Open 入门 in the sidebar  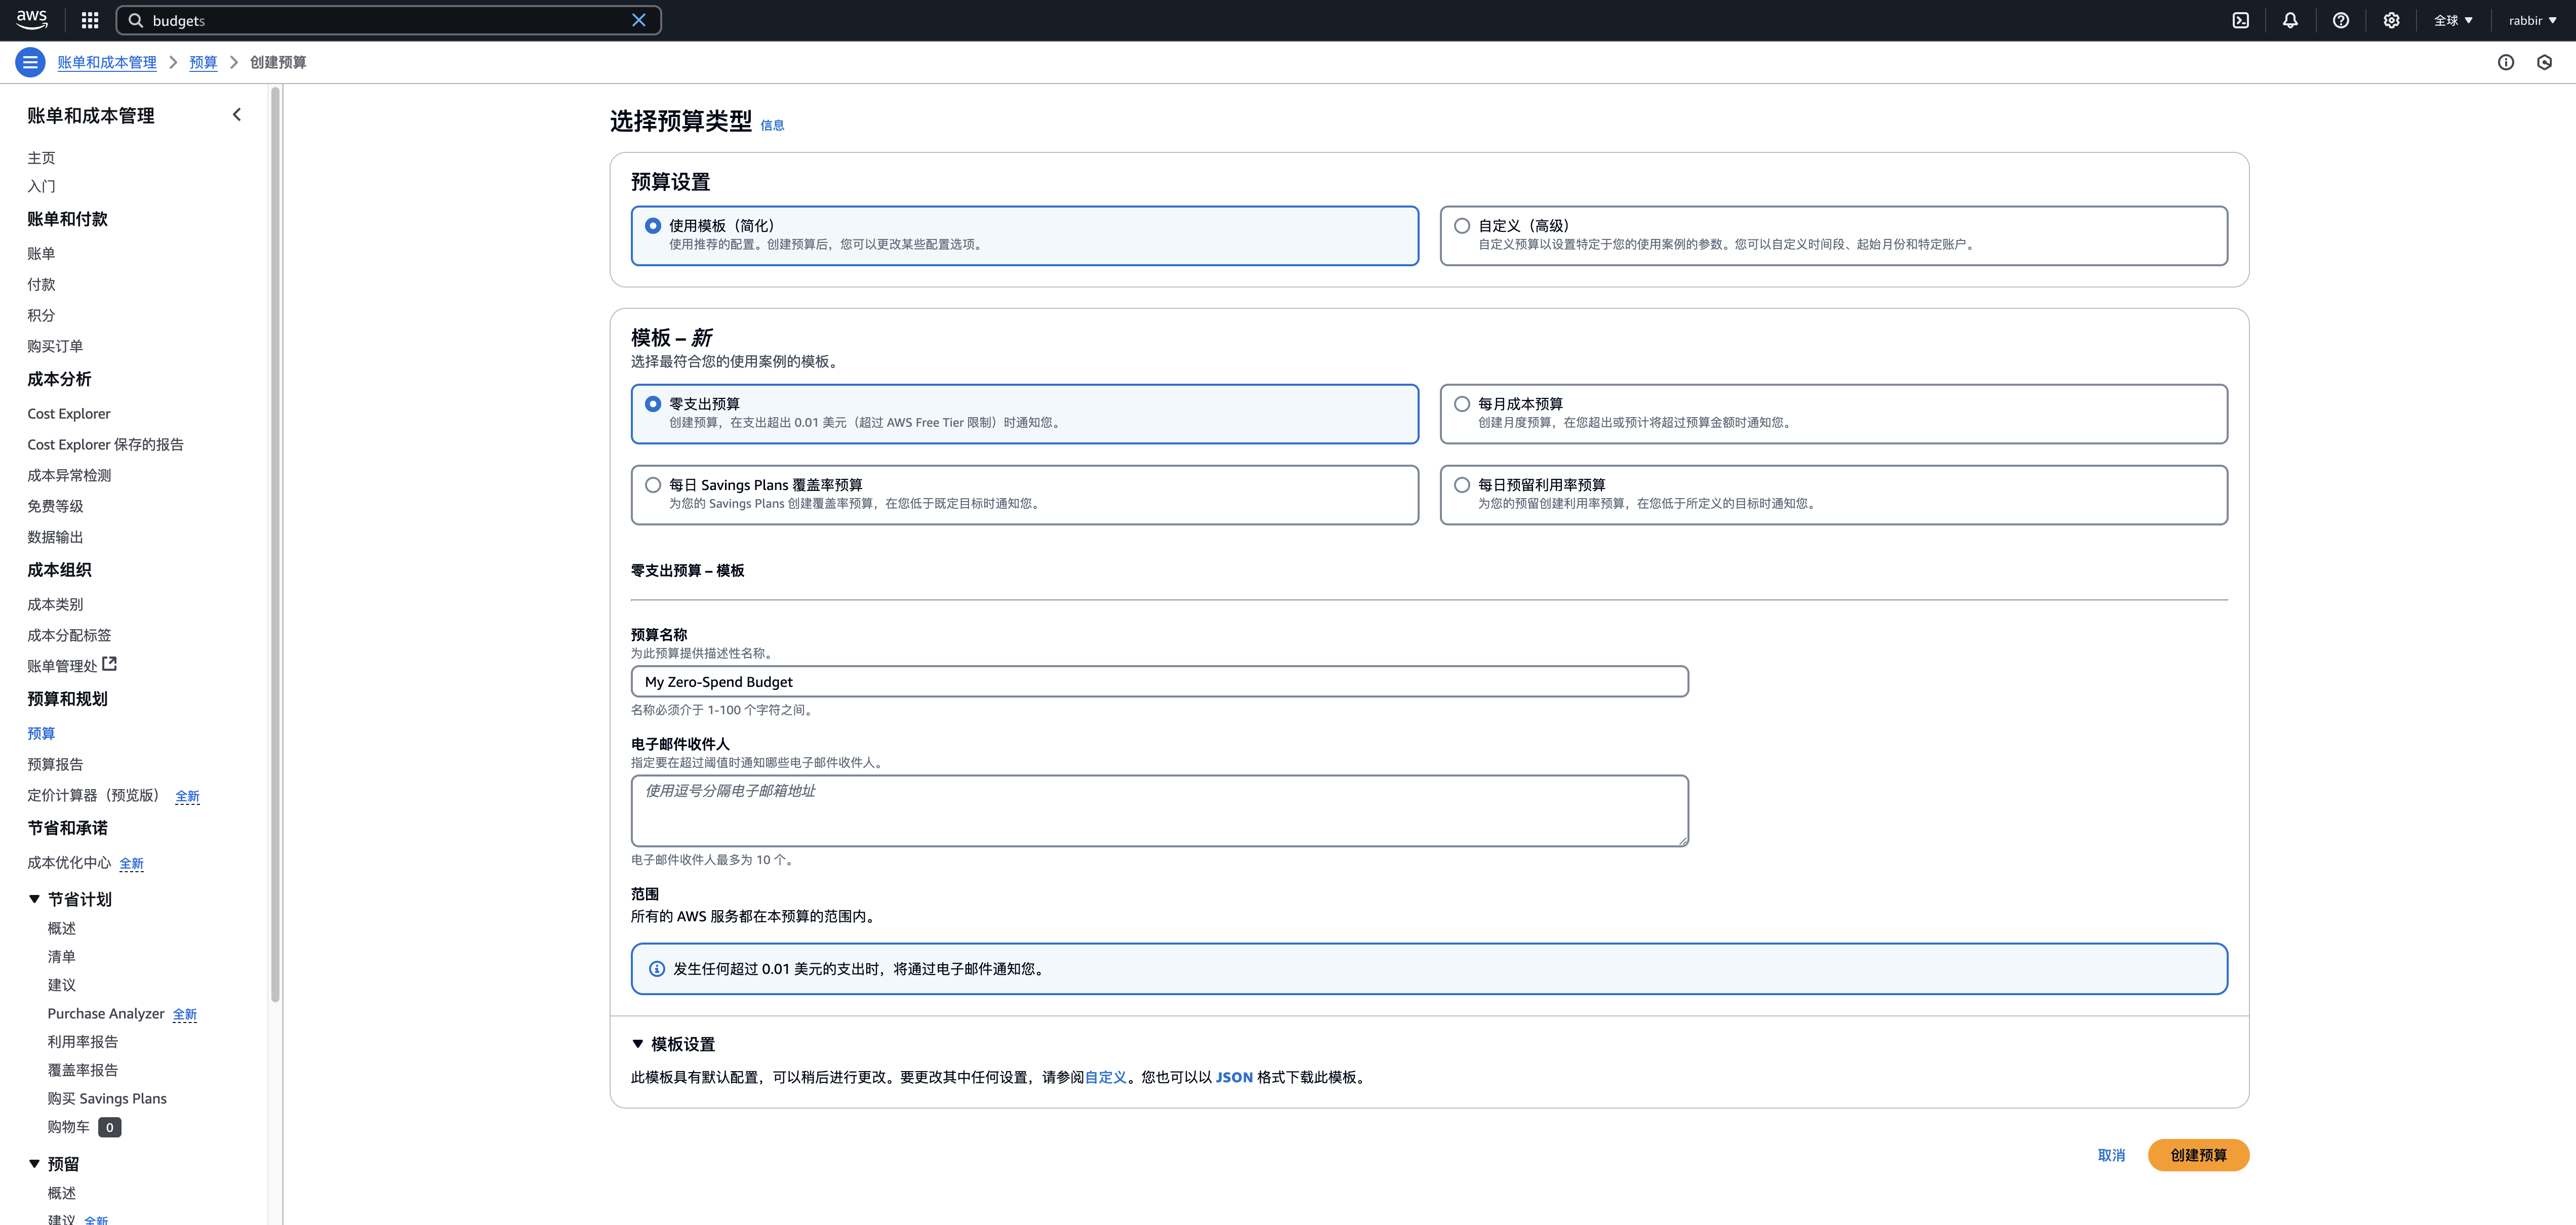click(41, 186)
